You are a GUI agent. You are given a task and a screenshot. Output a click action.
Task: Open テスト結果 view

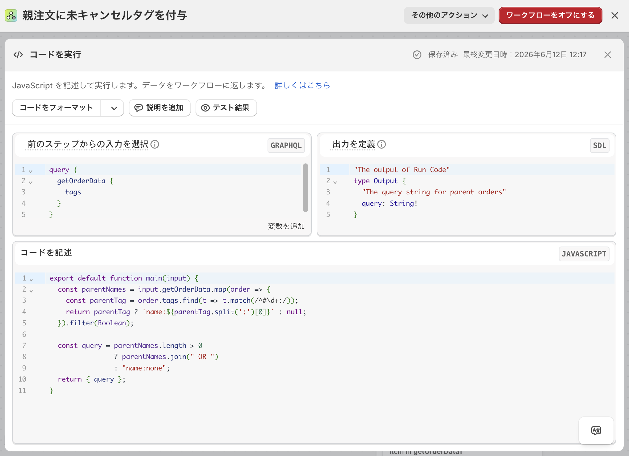coord(226,108)
